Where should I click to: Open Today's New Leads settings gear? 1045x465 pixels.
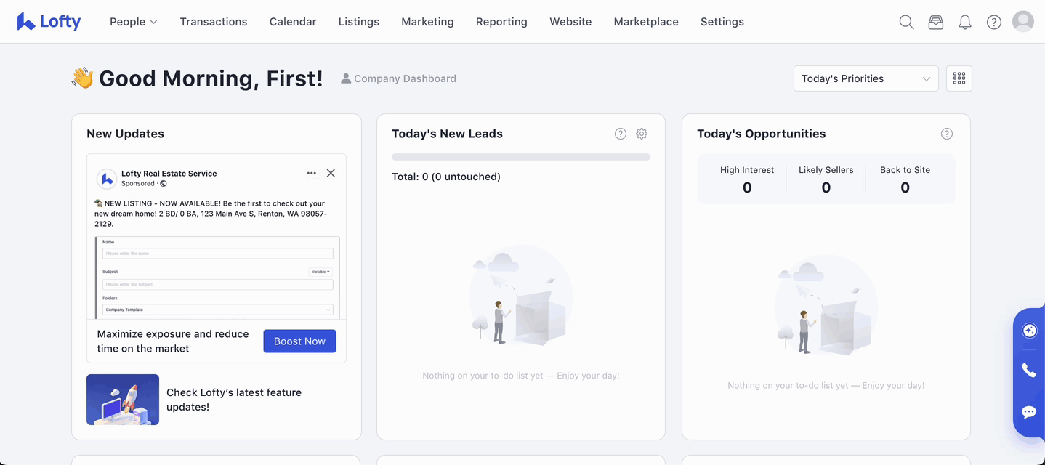pyautogui.click(x=641, y=134)
